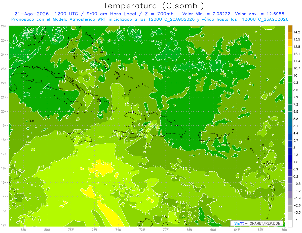This screenshot has height=233, width=302.
Task: Click the 72W longitude axis label
Action: click(142, 229)
